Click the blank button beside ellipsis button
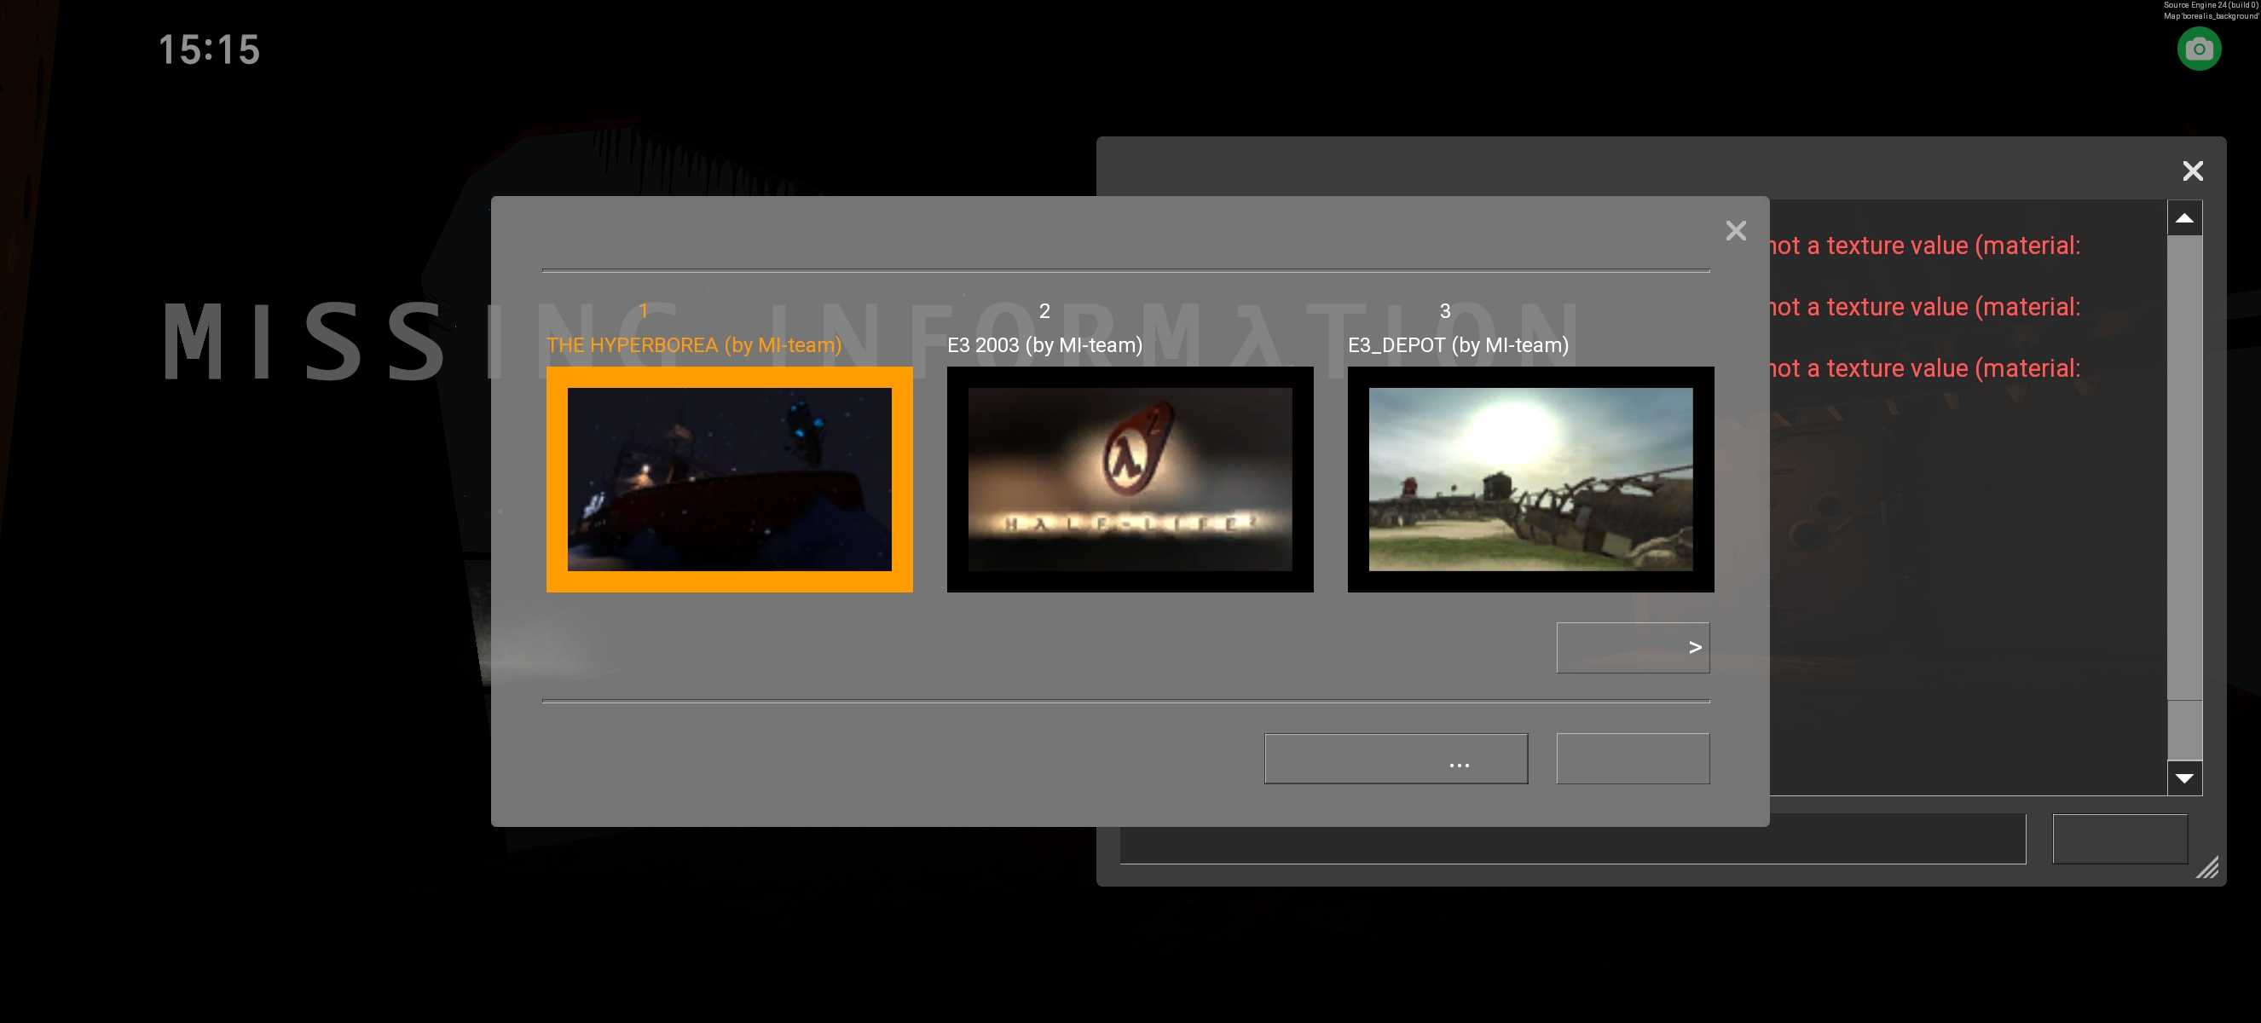This screenshot has width=2261, height=1023. (x=1633, y=758)
